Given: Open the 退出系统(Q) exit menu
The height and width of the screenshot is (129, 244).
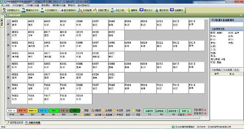Looking at the screenshot, I should point(84,5).
